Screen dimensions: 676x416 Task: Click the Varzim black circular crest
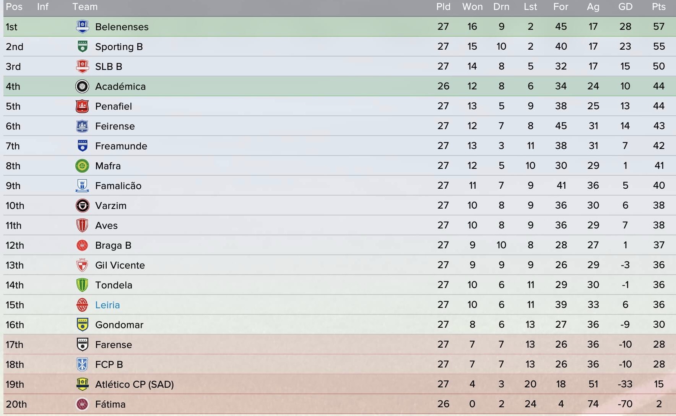point(82,206)
